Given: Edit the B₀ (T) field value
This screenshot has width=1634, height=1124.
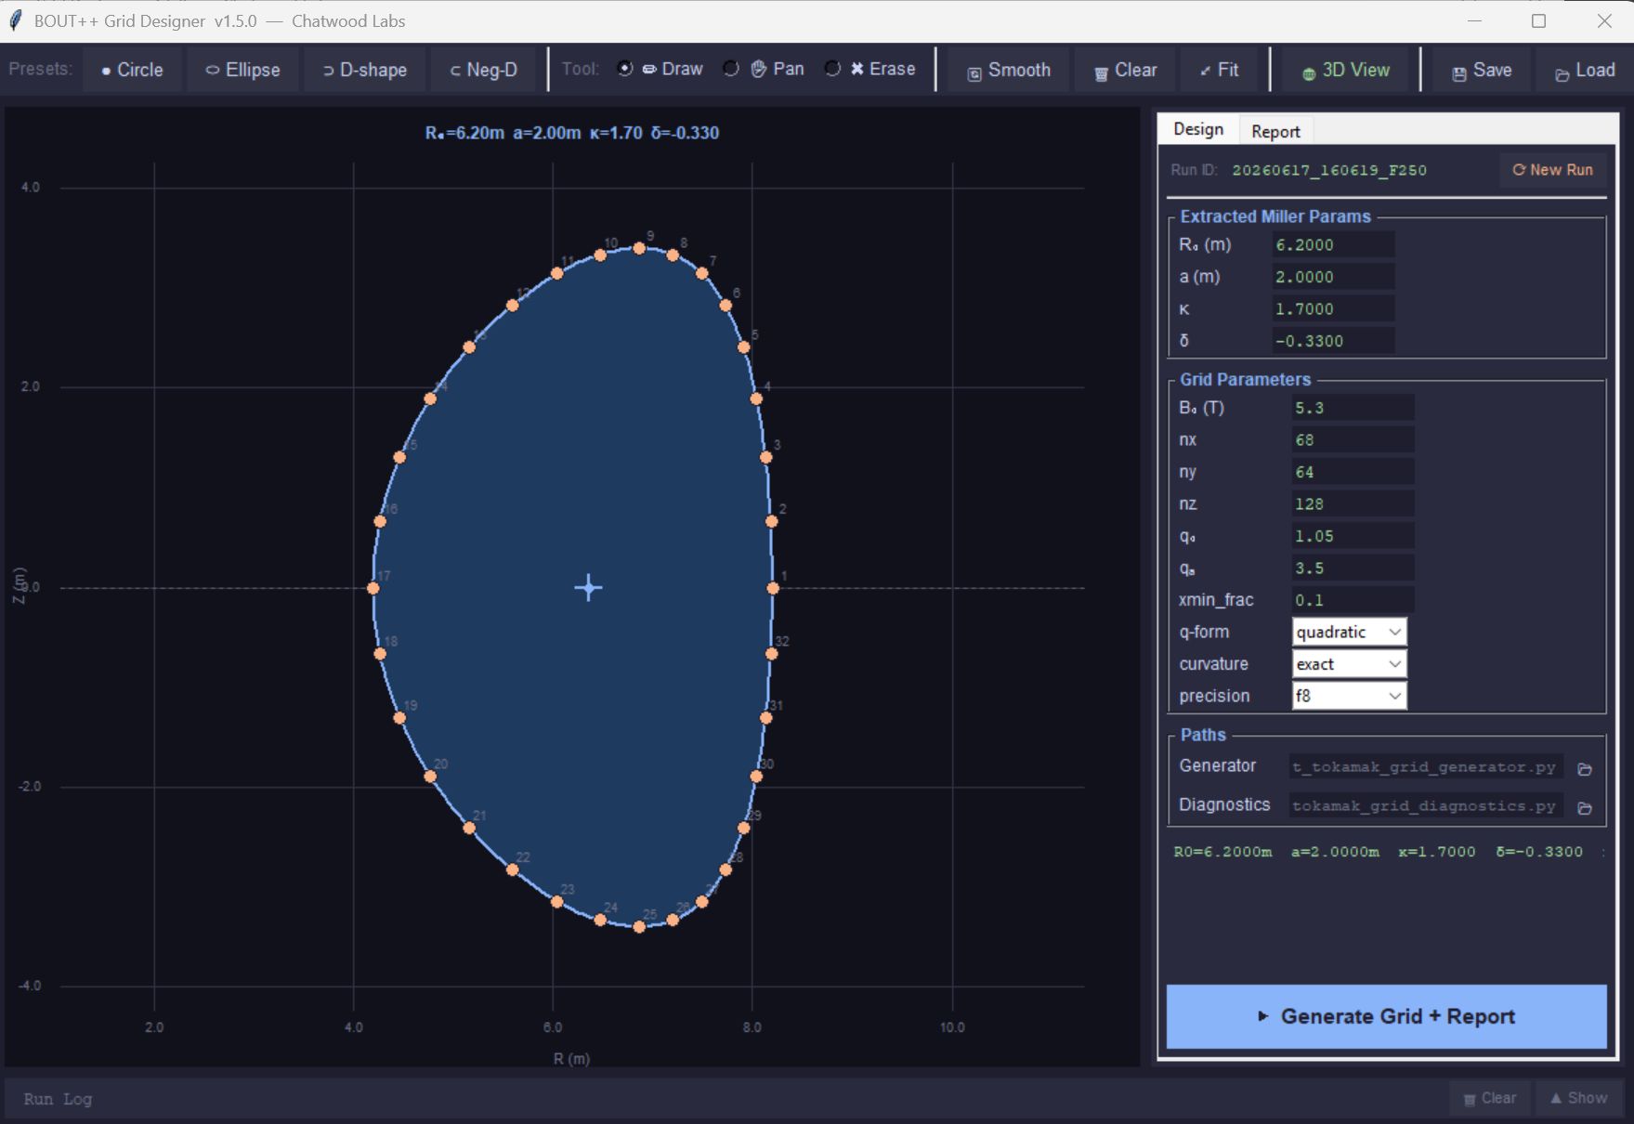Looking at the screenshot, I should point(1353,408).
